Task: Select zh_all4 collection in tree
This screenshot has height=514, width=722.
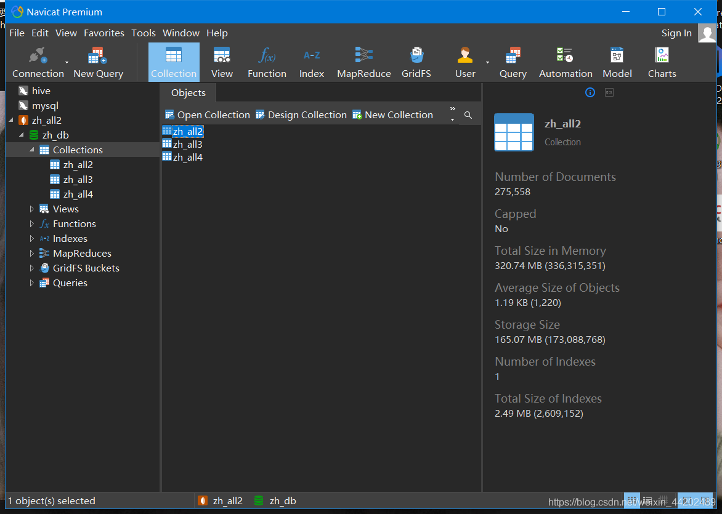Action: pyautogui.click(x=78, y=194)
